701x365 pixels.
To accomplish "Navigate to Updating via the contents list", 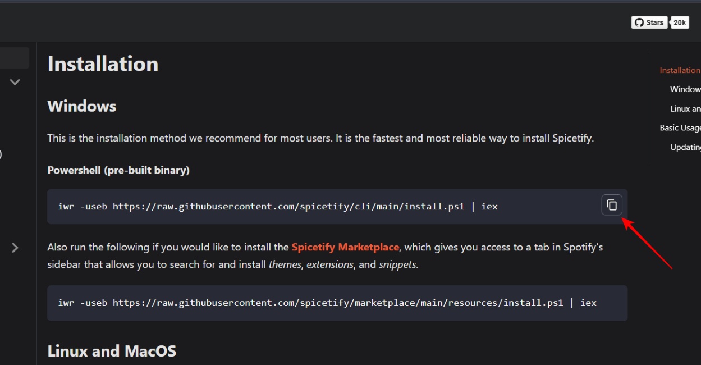I will pyautogui.click(x=686, y=147).
